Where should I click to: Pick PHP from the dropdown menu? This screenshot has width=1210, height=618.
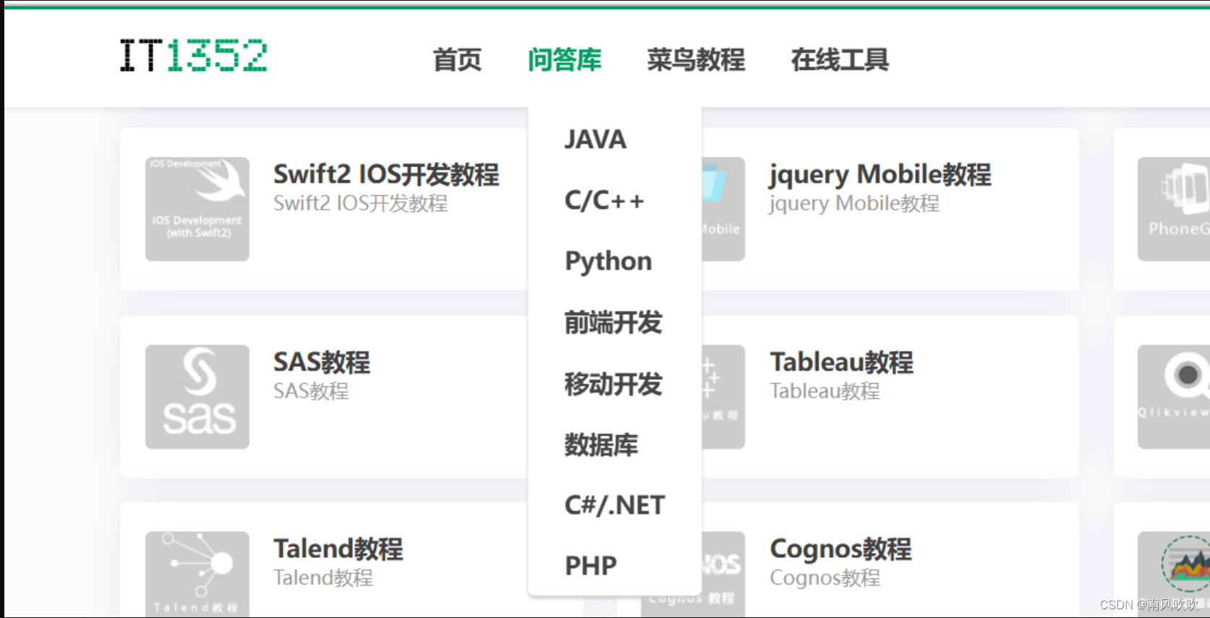click(591, 566)
